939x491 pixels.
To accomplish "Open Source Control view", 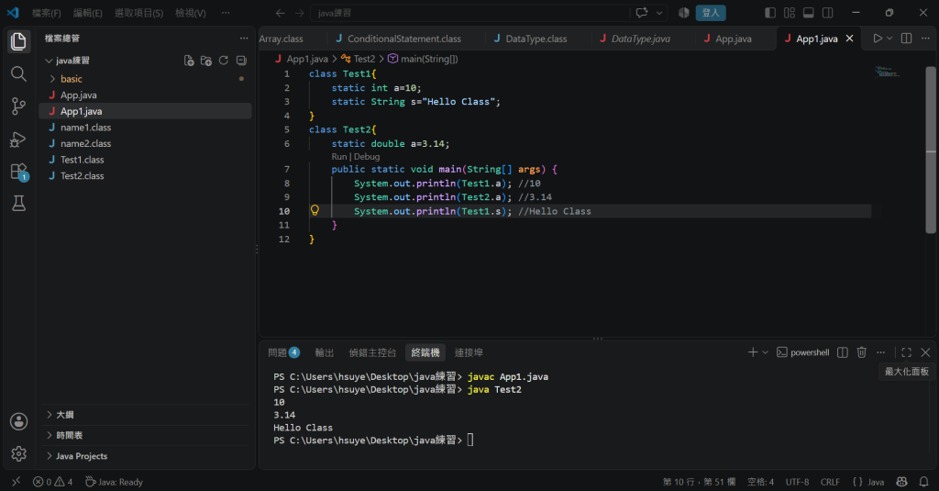I will pos(18,106).
